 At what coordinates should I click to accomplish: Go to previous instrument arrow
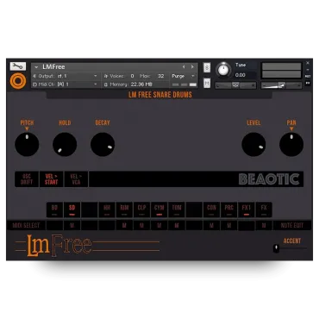184,66
